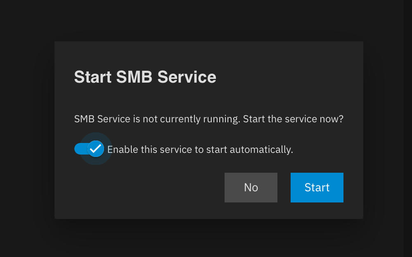
Task: Decline starting the service with No
Action: click(x=251, y=188)
